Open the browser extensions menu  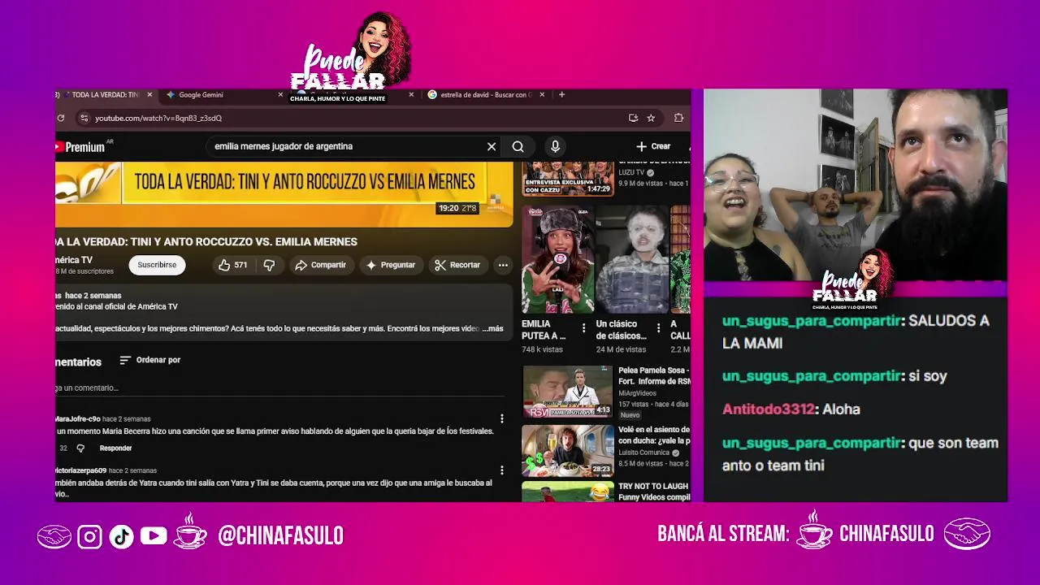678,119
